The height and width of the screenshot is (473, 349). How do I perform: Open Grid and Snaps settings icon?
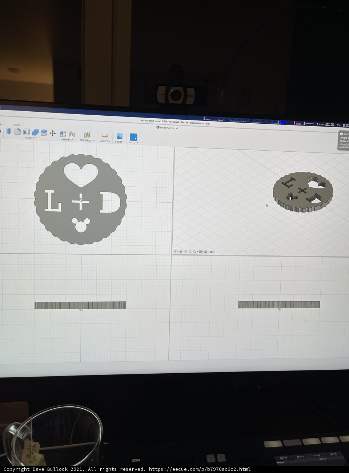[206, 252]
